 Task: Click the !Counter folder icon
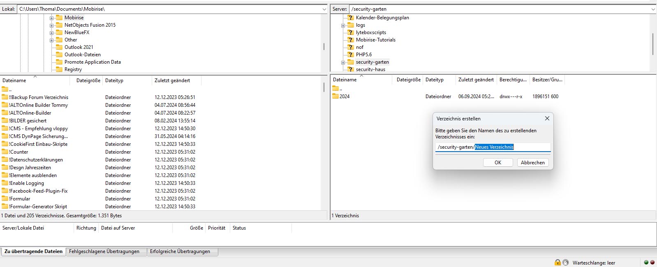pos(5,152)
